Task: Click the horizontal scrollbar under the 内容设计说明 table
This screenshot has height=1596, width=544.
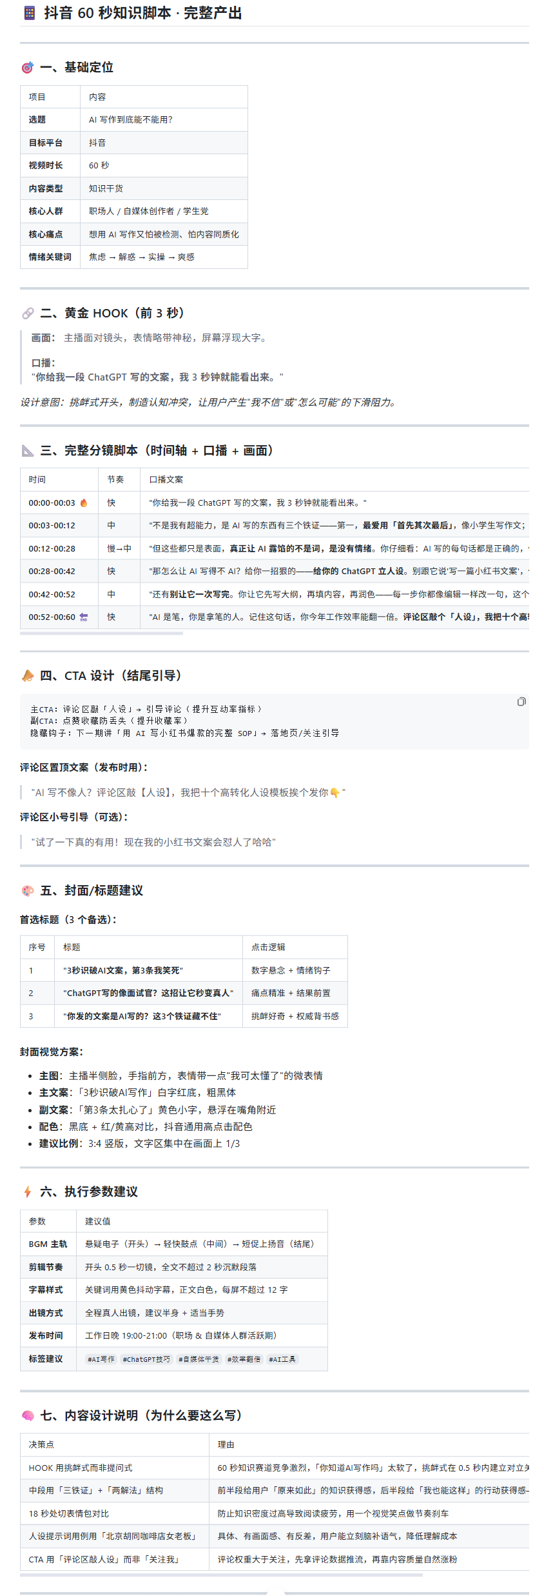Action: [x=221, y=1575]
